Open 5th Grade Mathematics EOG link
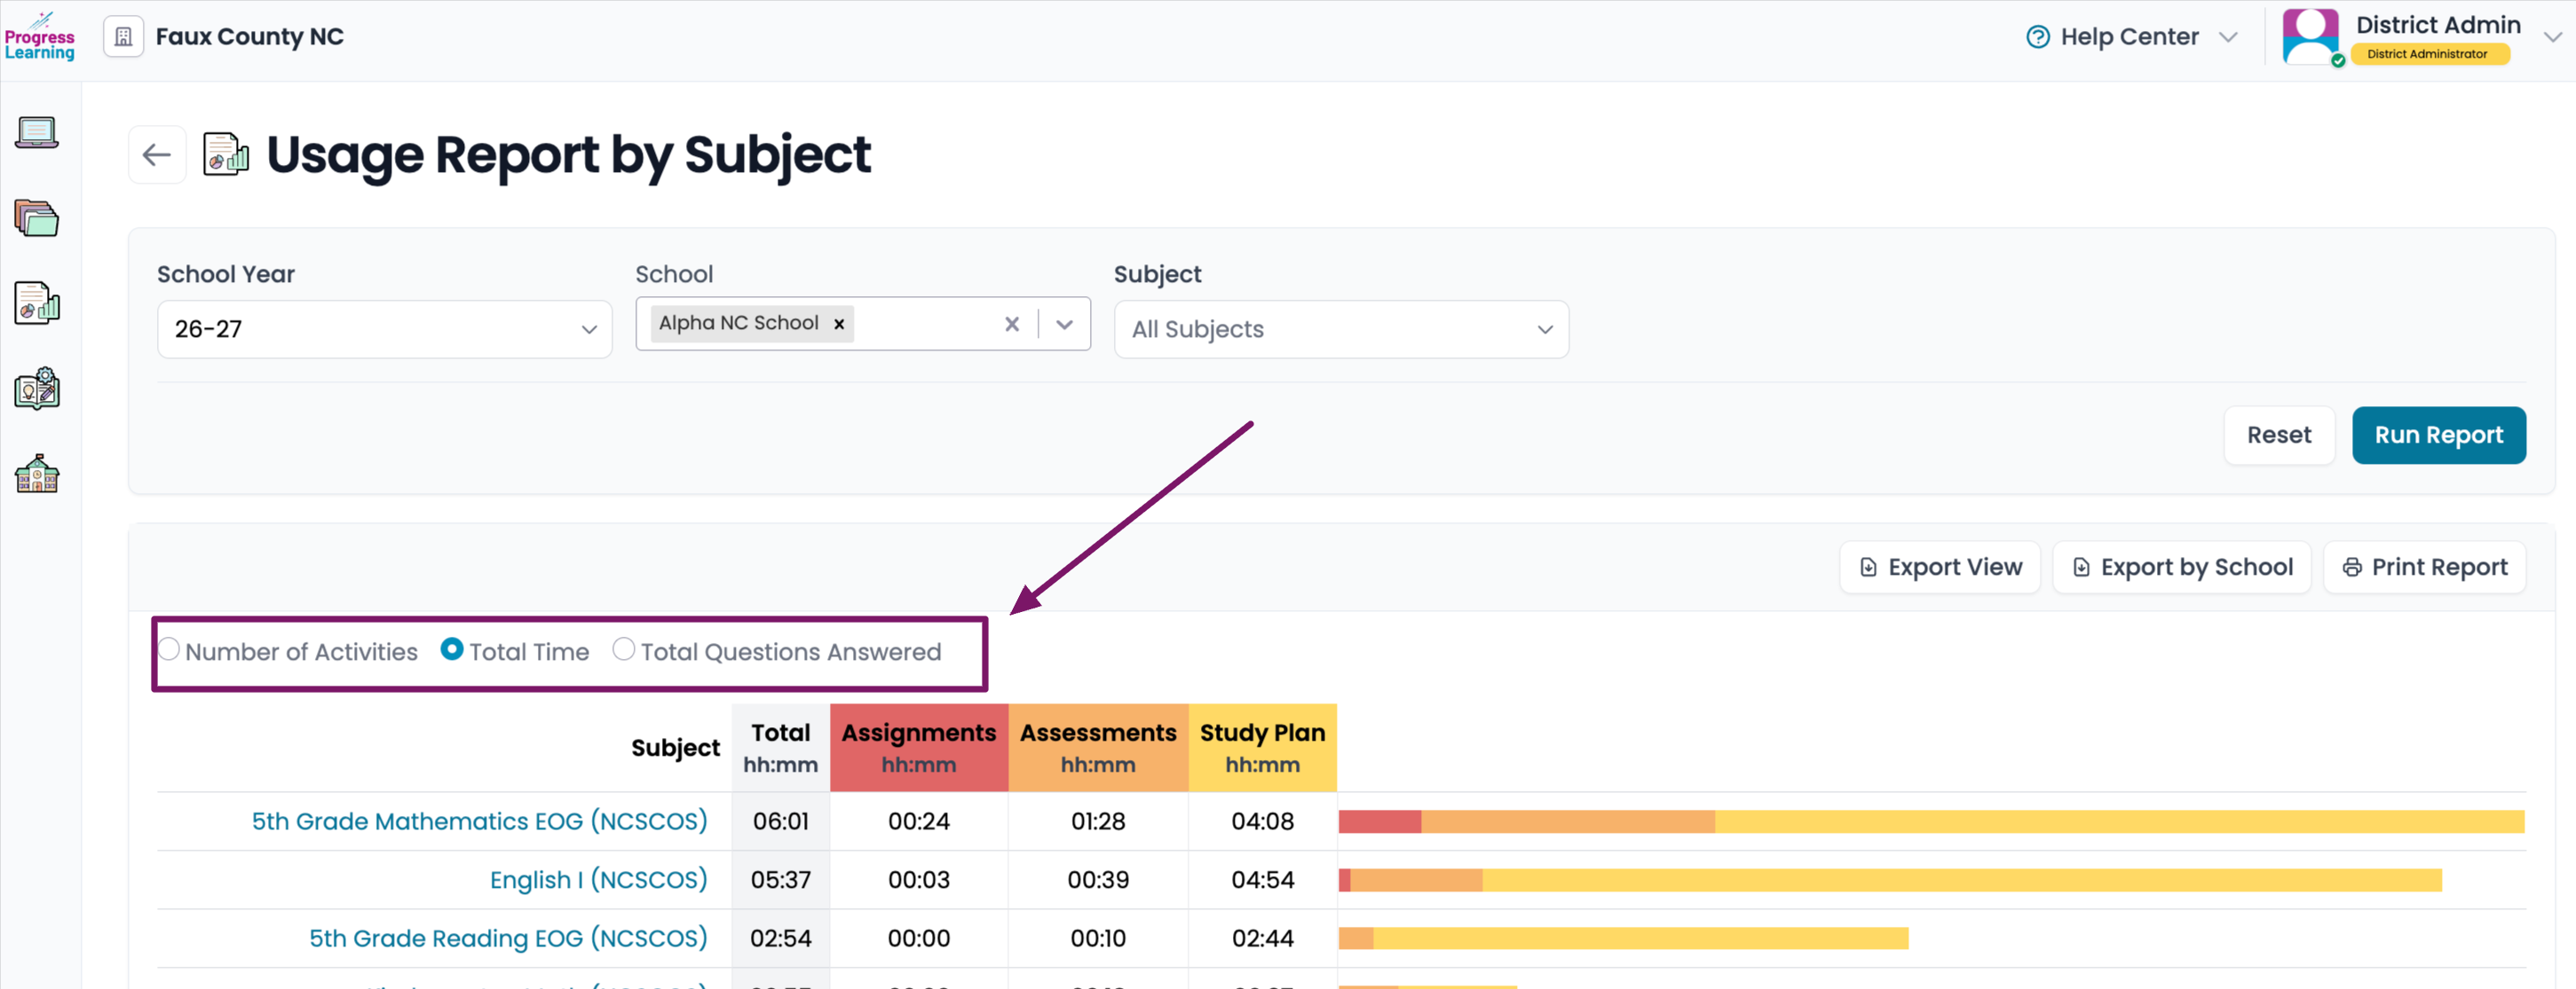Image resolution: width=2576 pixels, height=989 pixels. [479, 821]
